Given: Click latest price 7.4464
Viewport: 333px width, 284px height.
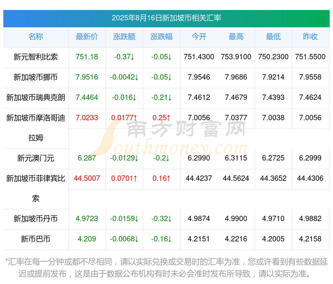Looking at the screenshot, I should pos(87,98).
